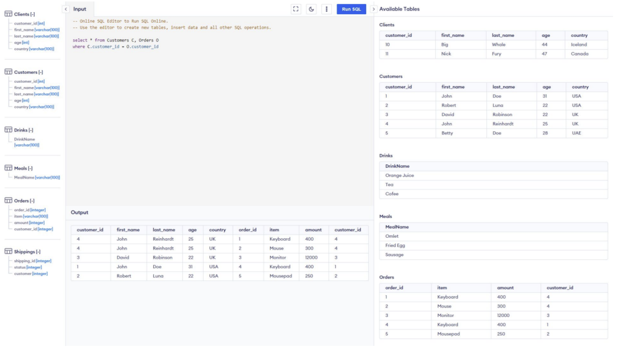Click the Available Tables heading
Screen dimensions: 617x349
coord(399,9)
